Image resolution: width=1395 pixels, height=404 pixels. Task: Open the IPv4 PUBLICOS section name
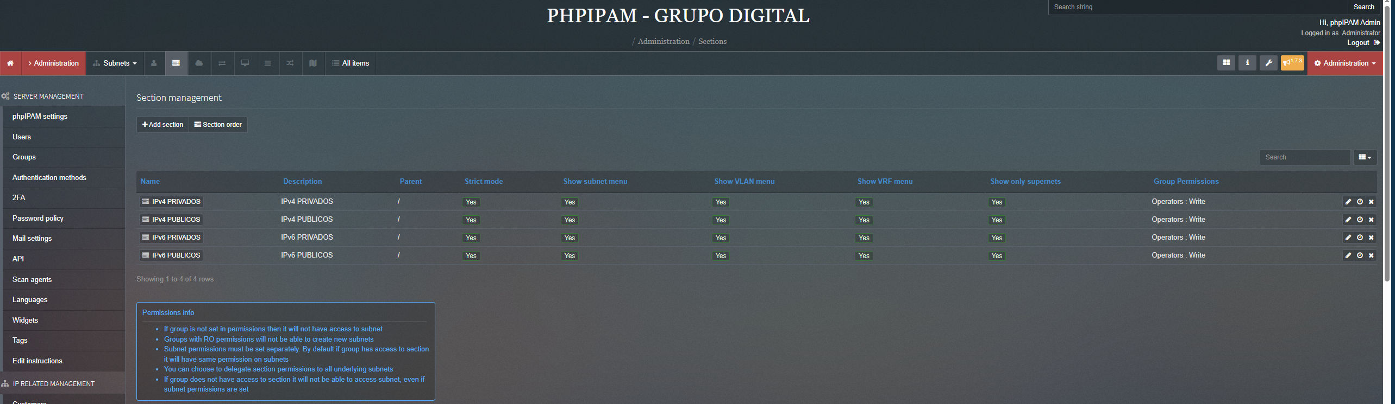point(172,220)
